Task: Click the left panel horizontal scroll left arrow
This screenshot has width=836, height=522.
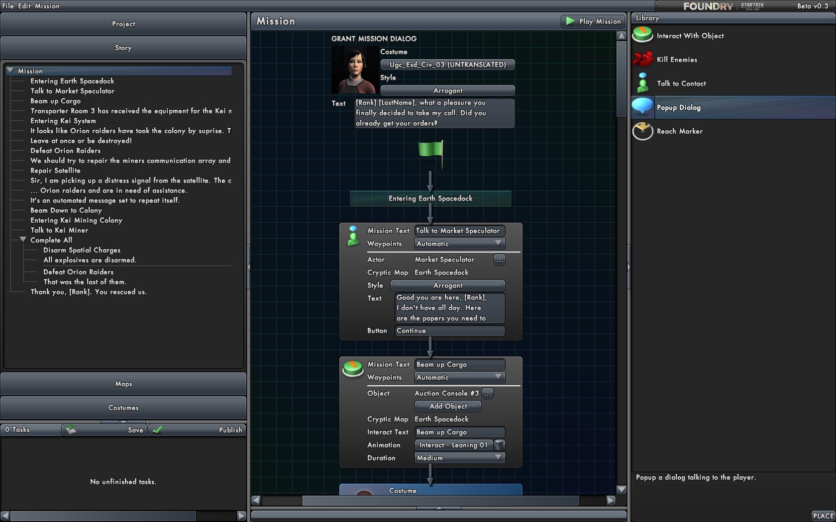Action: 5,516
